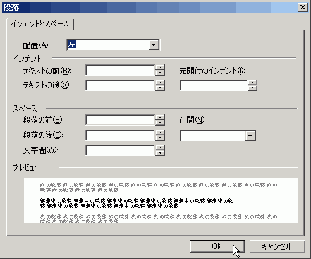Decrease 先頭行のインデント spinner down arrow

point(252,88)
